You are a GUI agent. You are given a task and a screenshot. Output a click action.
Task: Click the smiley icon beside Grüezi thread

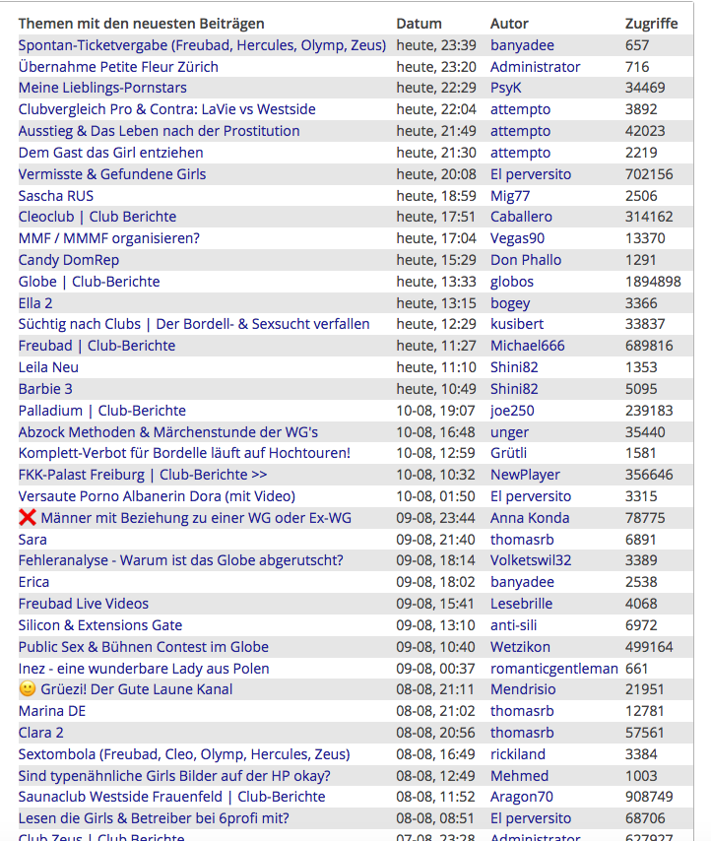[x=28, y=689]
